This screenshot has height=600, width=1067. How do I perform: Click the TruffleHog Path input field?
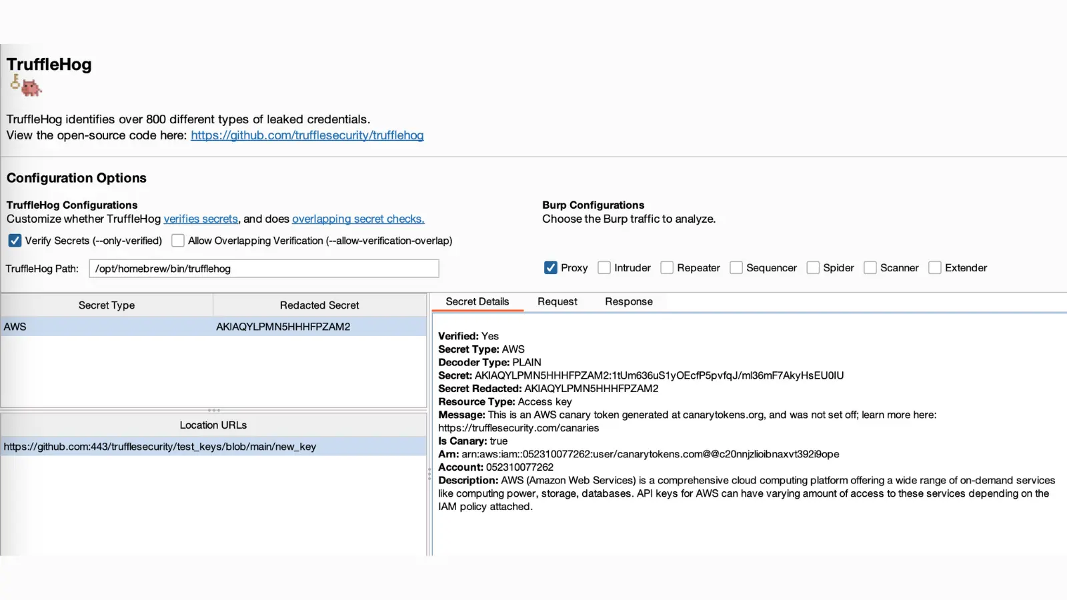[263, 269]
